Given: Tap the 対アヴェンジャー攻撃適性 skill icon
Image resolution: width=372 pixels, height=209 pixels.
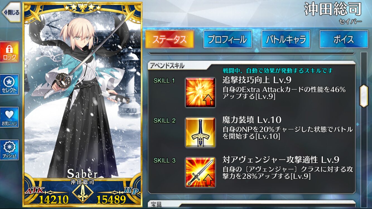Looking at the screenshot, I should (x=200, y=172).
